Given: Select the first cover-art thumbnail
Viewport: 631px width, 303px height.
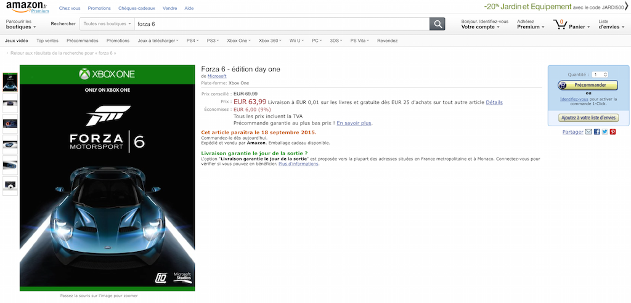Looking at the screenshot, I should click(10, 82).
